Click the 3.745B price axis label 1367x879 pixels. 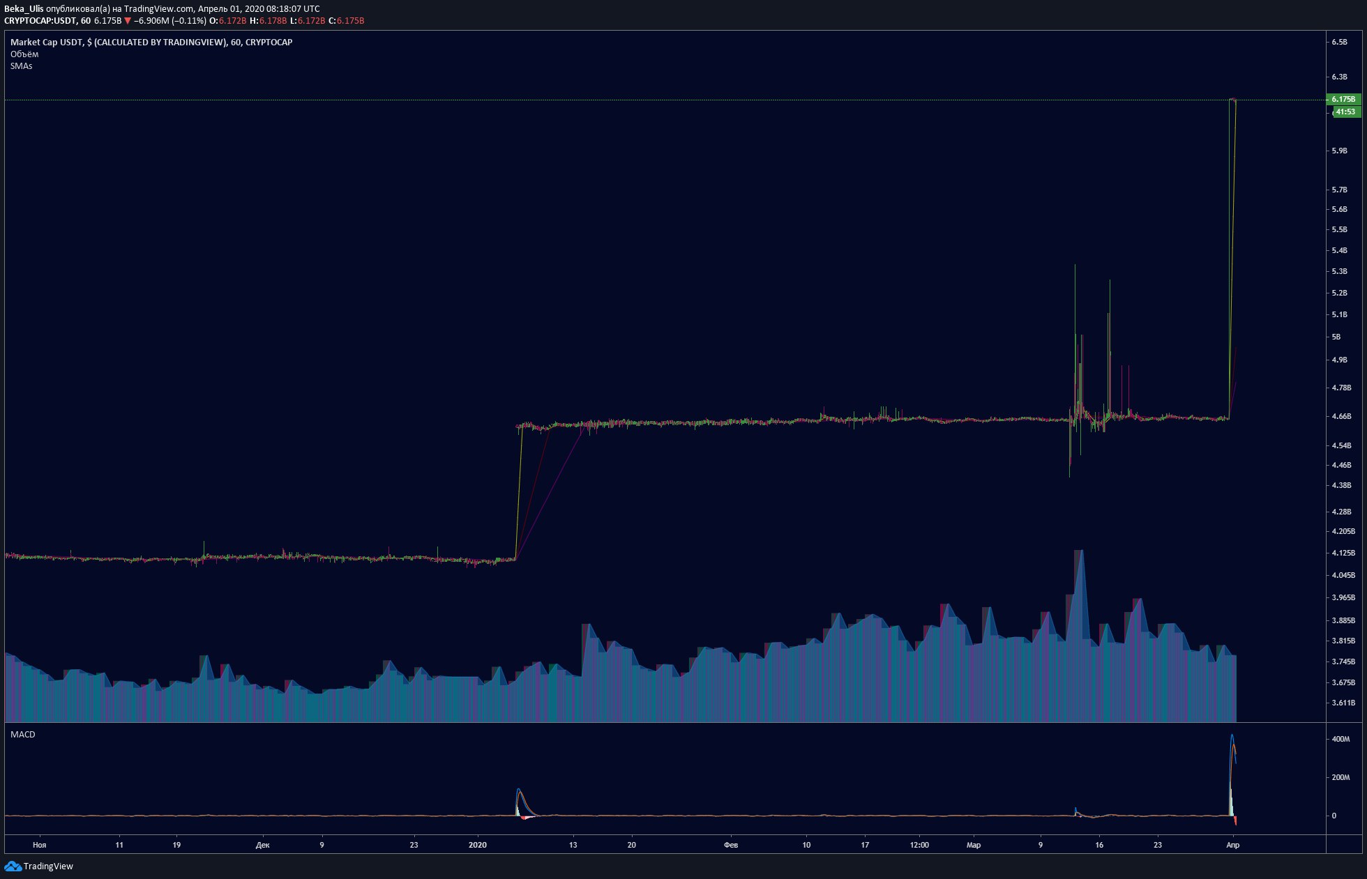coord(1343,662)
